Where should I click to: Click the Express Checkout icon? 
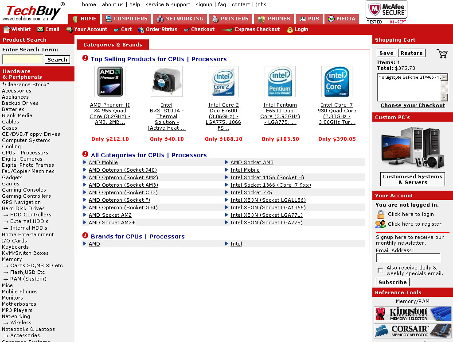tap(227, 30)
